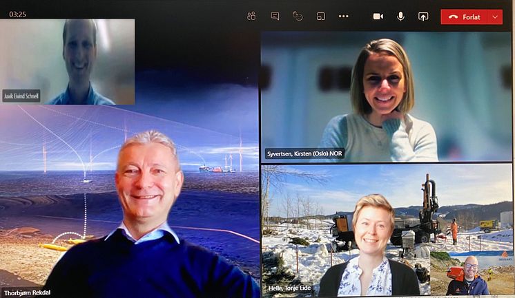Open the breakout rooms icon
The image size is (515, 298).
(x=321, y=16)
